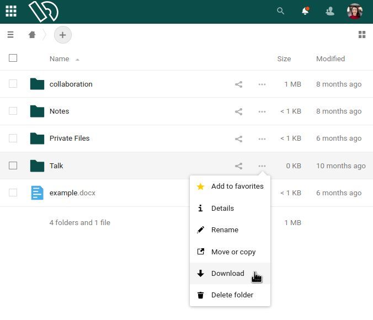Expand the new file plus button
373x320 pixels.
(x=62, y=35)
